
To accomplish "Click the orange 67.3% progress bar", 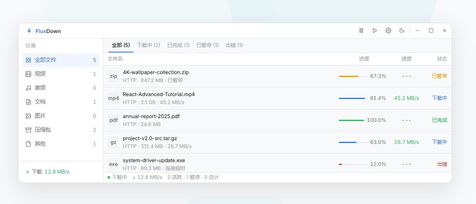I will (353, 76).
